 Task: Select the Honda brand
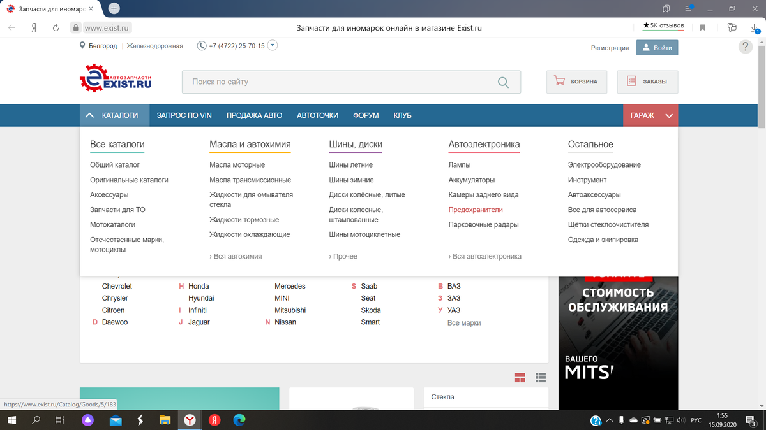click(x=199, y=287)
